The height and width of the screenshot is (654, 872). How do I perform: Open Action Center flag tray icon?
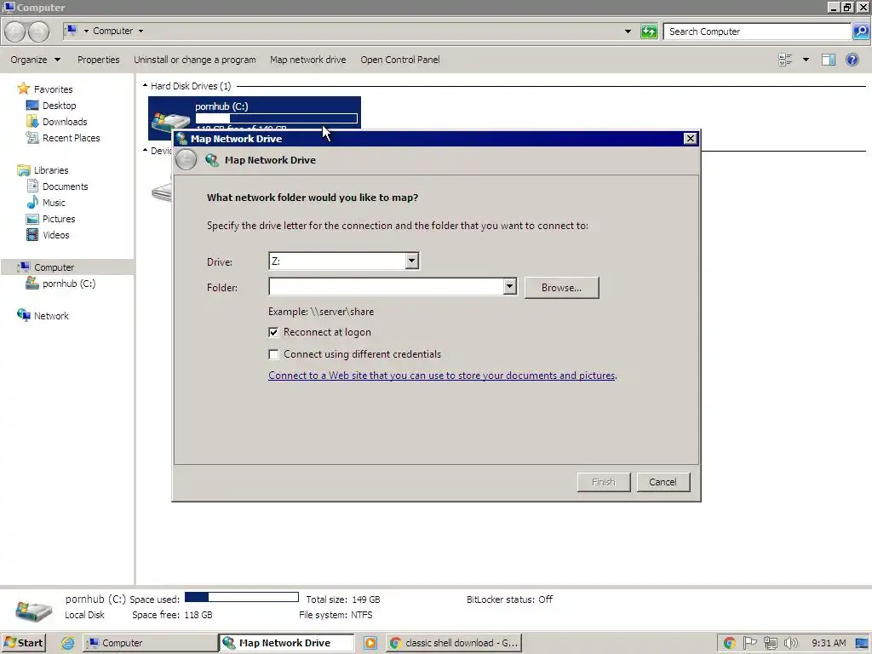[749, 644]
